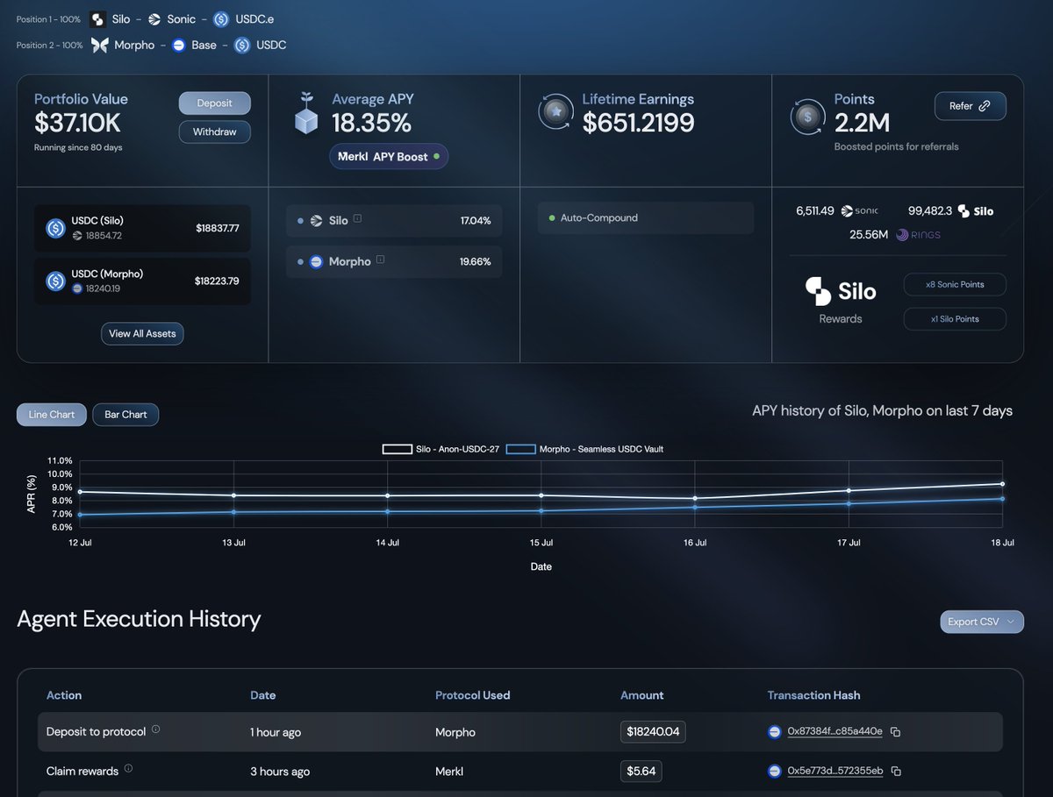The height and width of the screenshot is (797, 1053).
Task: Click the large Silo Rewards logo
Action: tap(841, 290)
